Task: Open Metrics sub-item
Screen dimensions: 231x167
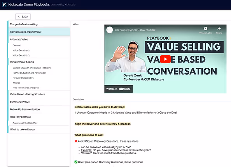Action: [x=16, y=83]
